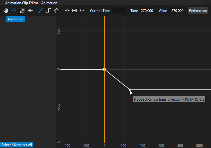Image resolution: width=211 pixels, height=148 pixels.
Task: Set Bezier curve interpolation mode
Action: pos(56,10)
